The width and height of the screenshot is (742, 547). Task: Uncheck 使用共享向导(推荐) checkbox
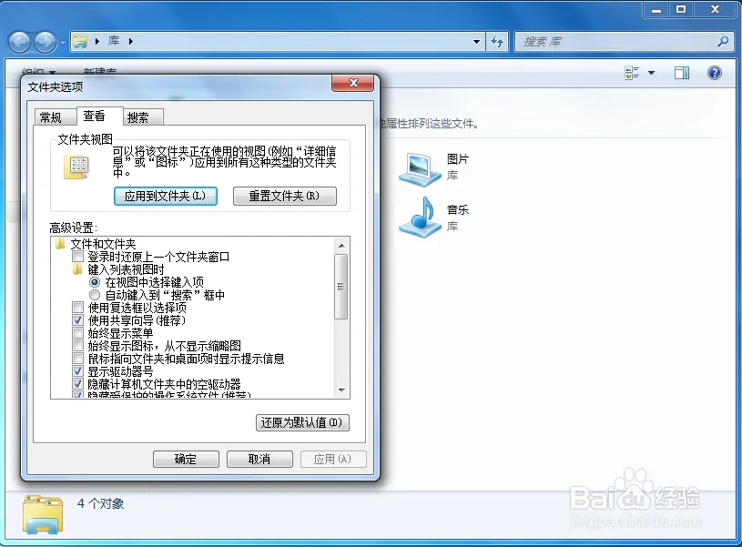tap(77, 320)
